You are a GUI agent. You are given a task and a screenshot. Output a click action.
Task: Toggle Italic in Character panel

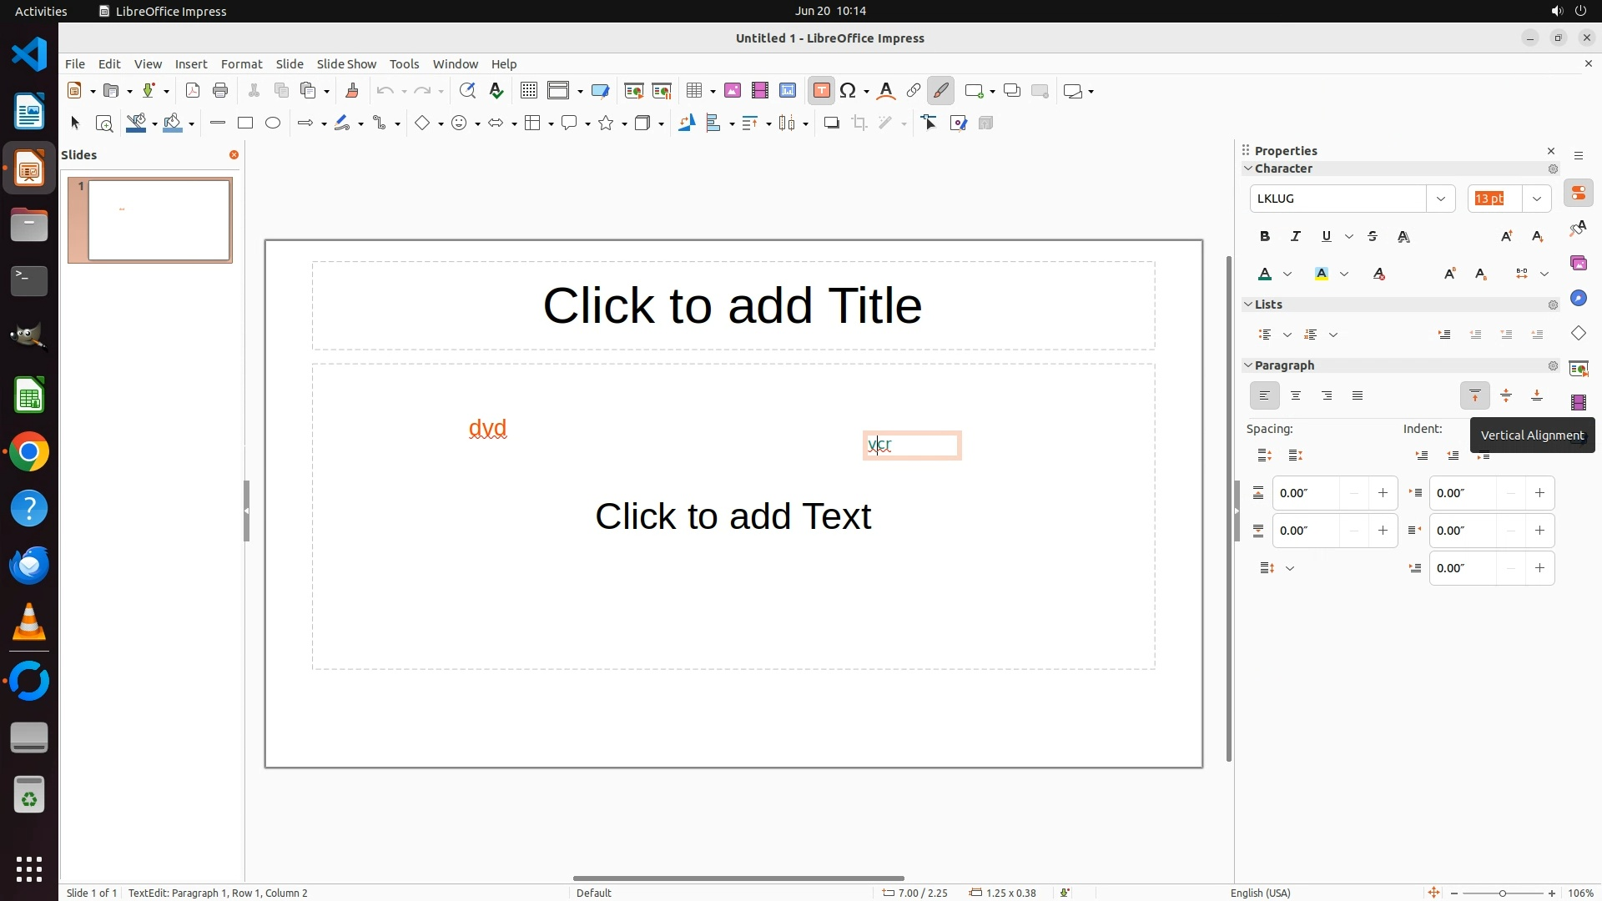(x=1296, y=237)
